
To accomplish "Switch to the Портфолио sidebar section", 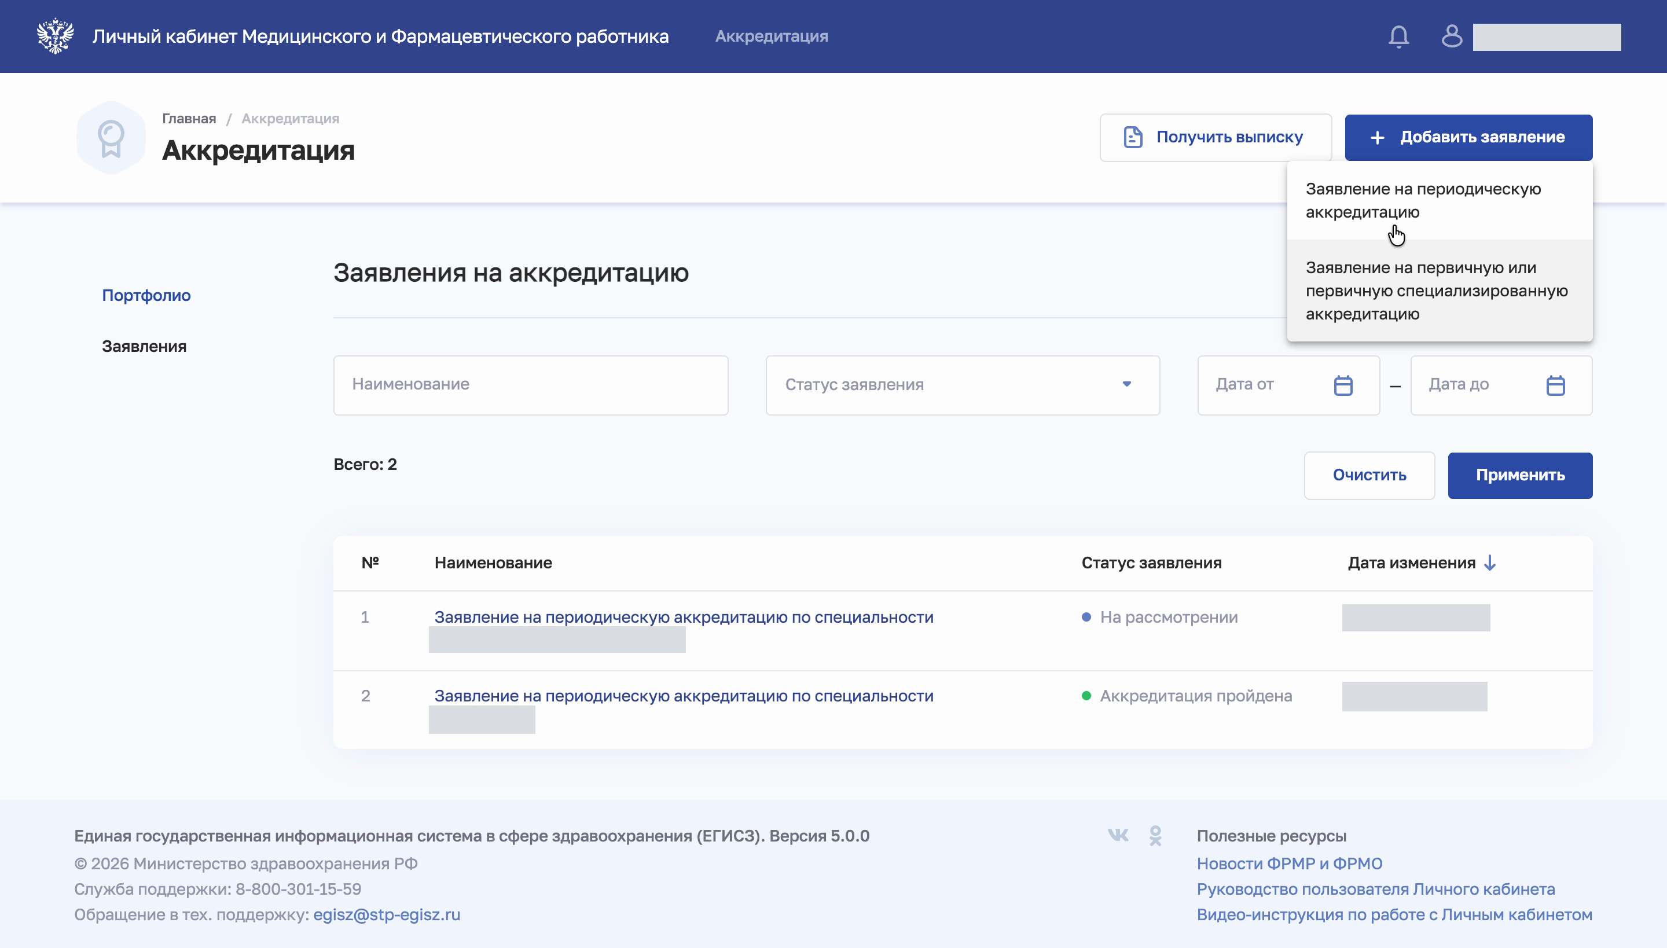I will [146, 295].
